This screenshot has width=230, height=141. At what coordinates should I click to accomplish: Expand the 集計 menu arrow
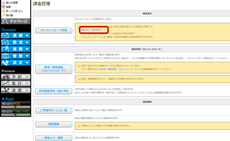[x=27, y=83]
